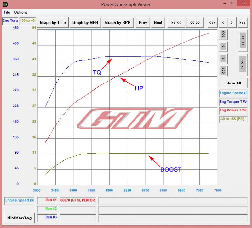Image resolution: width=252 pixels, height=228 pixels.
Task: Jump far left with <<< button
Action: [x=212, y=22]
